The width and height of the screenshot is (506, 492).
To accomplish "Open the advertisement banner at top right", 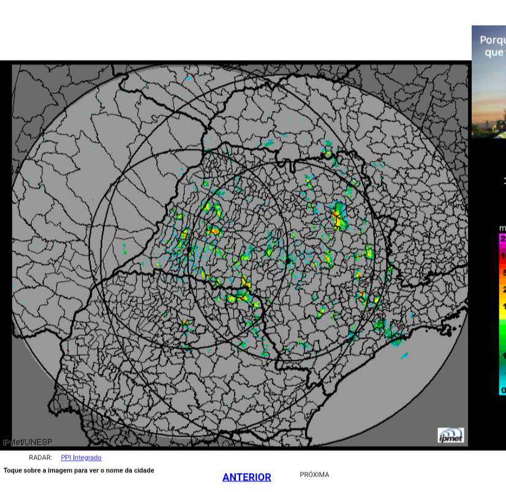I will [488, 81].
